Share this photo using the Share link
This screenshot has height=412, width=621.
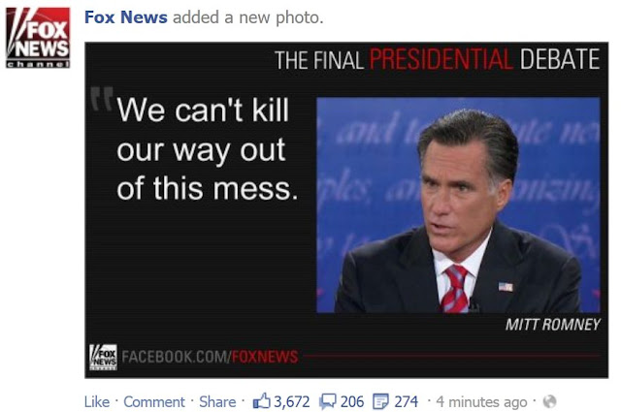(217, 401)
